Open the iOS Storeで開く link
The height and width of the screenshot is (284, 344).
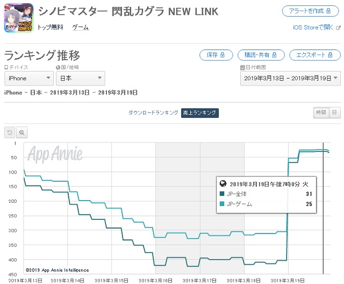click(x=313, y=27)
